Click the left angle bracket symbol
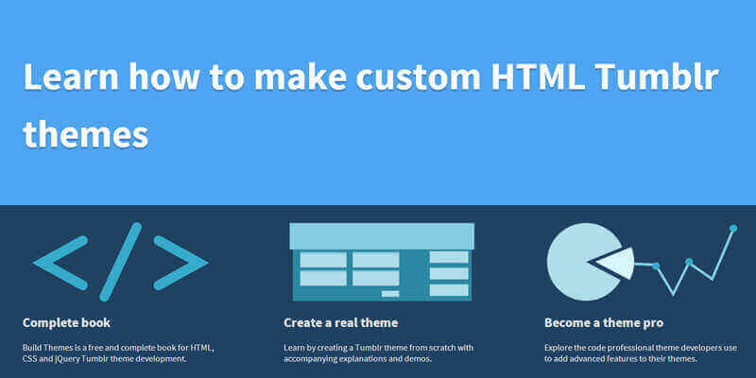 60,263
